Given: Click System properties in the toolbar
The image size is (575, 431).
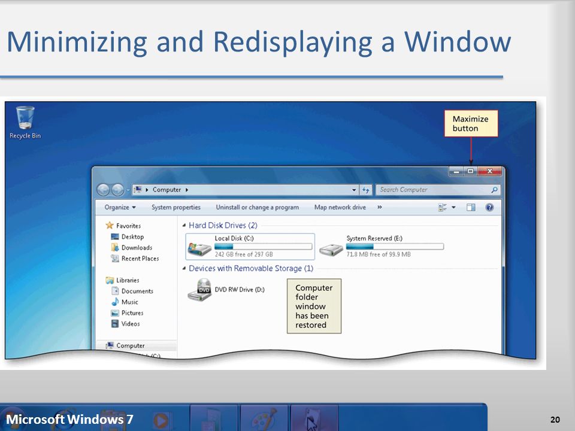Looking at the screenshot, I should click(x=176, y=208).
